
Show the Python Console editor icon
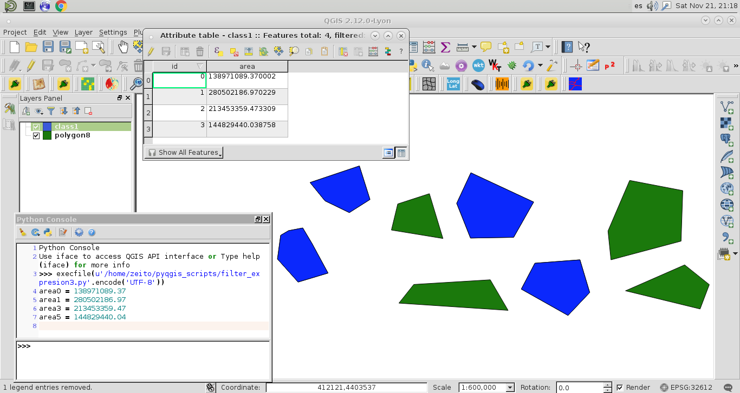click(x=63, y=232)
